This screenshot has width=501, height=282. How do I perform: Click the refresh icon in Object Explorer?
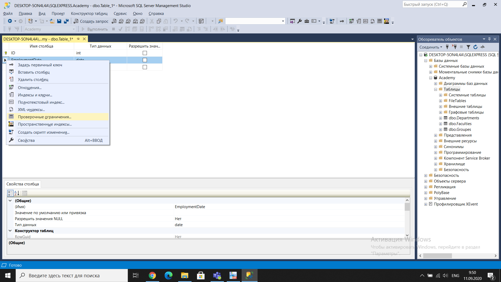475,47
